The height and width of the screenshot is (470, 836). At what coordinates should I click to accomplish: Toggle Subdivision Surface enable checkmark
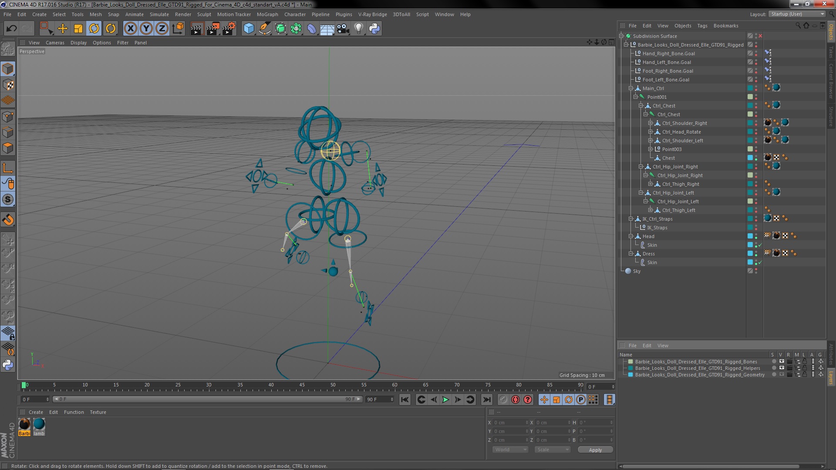(x=760, y=36)
